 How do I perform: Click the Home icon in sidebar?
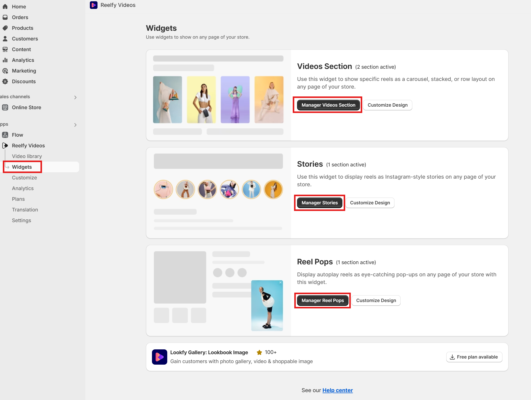point(5,7)
